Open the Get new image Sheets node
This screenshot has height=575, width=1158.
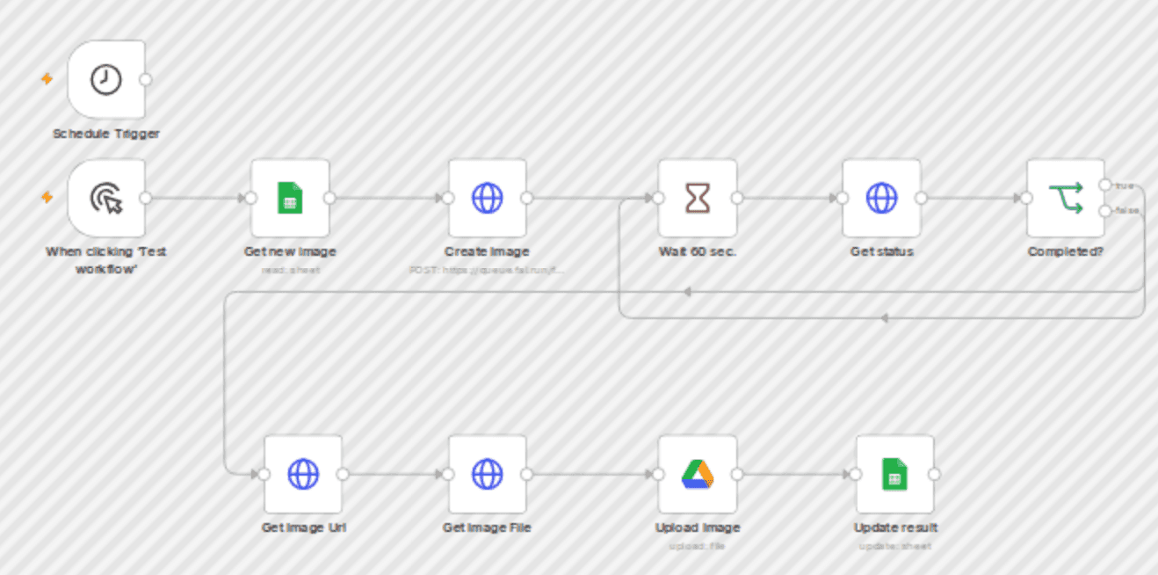[290, 198]
